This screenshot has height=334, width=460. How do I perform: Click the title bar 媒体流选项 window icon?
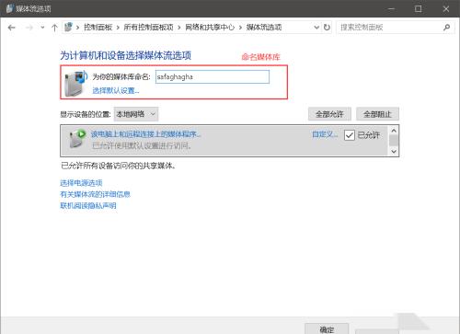[9, 8]
